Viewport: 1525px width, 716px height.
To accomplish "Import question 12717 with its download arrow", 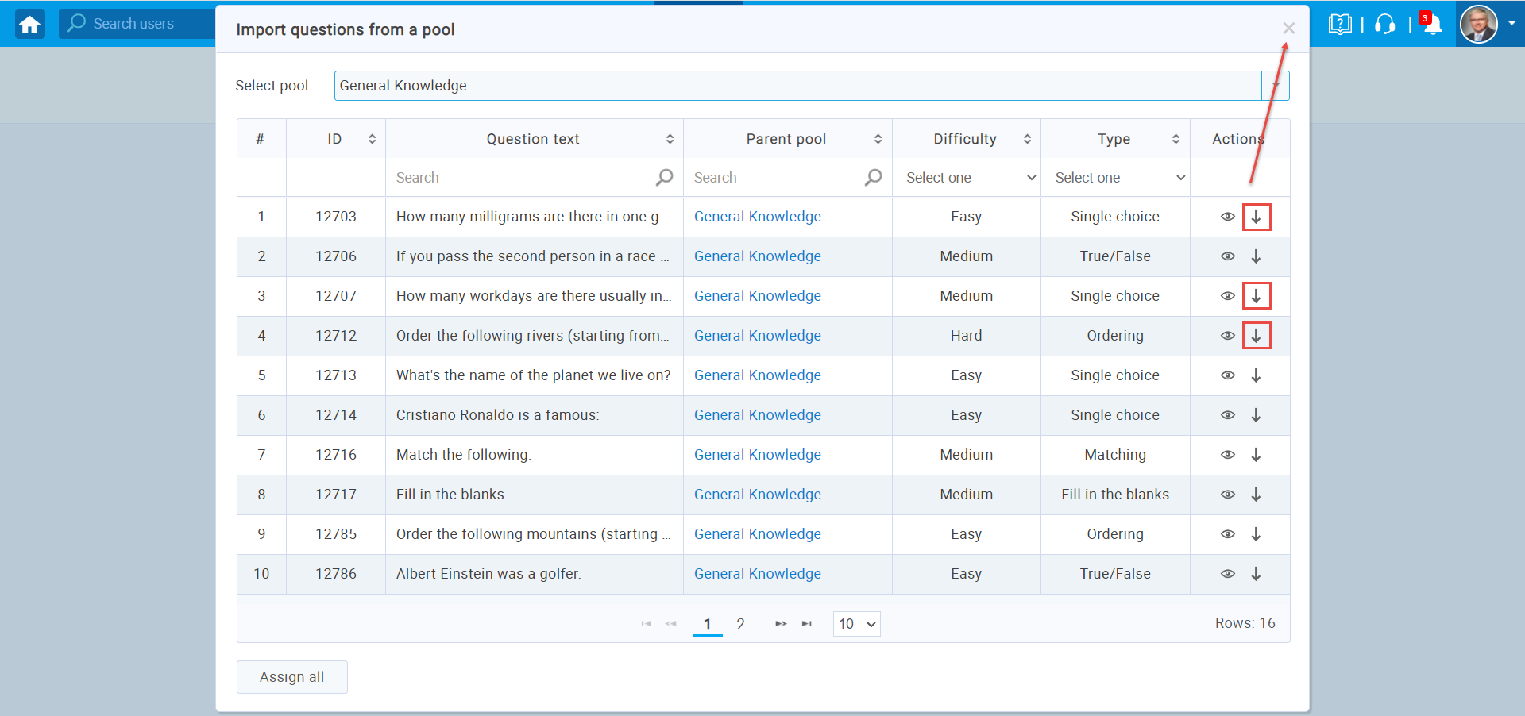I will (1257, 495).
